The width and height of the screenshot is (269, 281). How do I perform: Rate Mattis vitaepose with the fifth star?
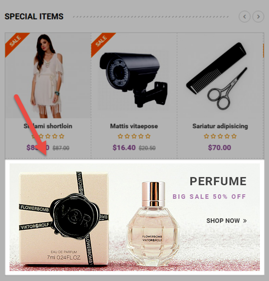tap(148, 136)
